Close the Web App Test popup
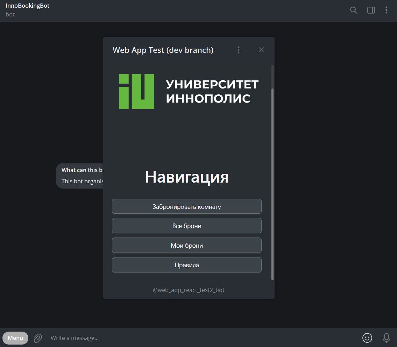This screenshot has width=397, height=347. pos(261,50)
